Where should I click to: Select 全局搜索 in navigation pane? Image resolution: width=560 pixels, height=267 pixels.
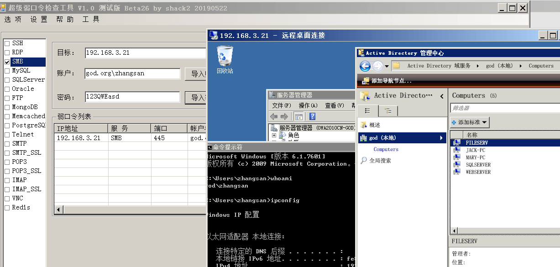380,161
